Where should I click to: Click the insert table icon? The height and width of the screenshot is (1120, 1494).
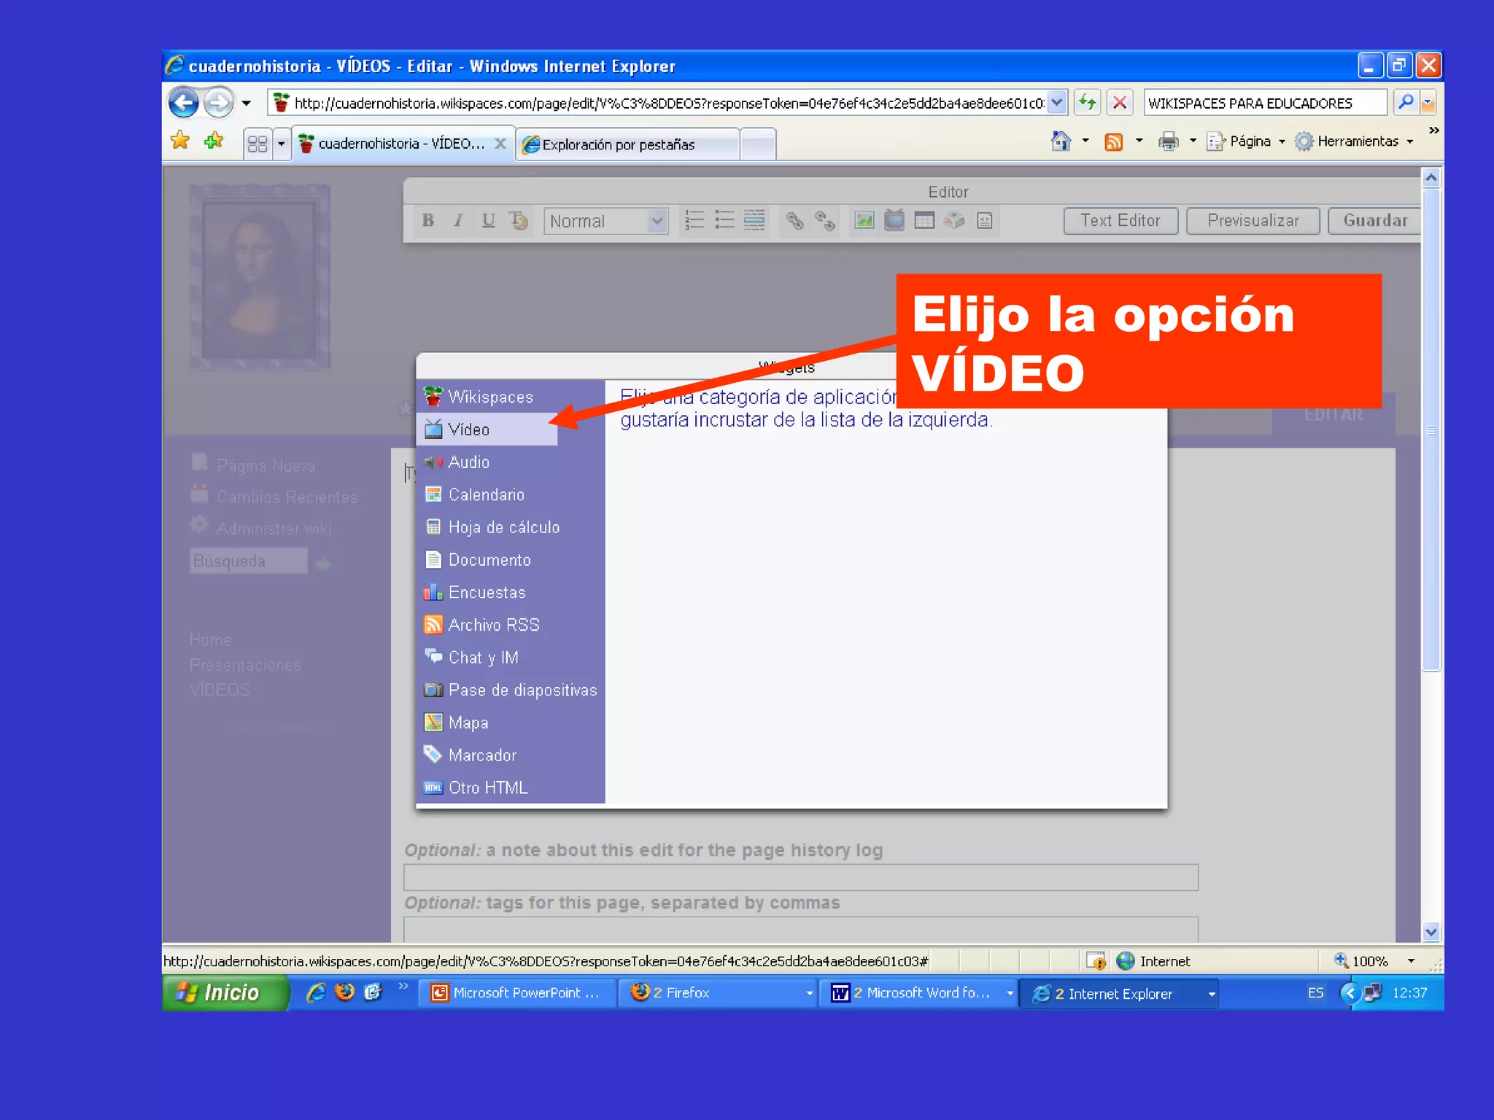924,220
